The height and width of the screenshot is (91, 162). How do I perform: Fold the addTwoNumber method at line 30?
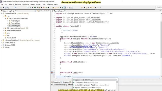55,62
